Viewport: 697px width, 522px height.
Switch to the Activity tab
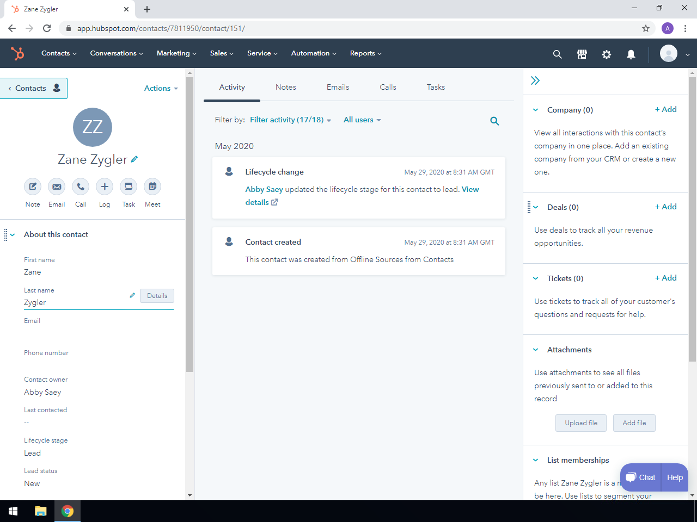[x=232, y=87]
